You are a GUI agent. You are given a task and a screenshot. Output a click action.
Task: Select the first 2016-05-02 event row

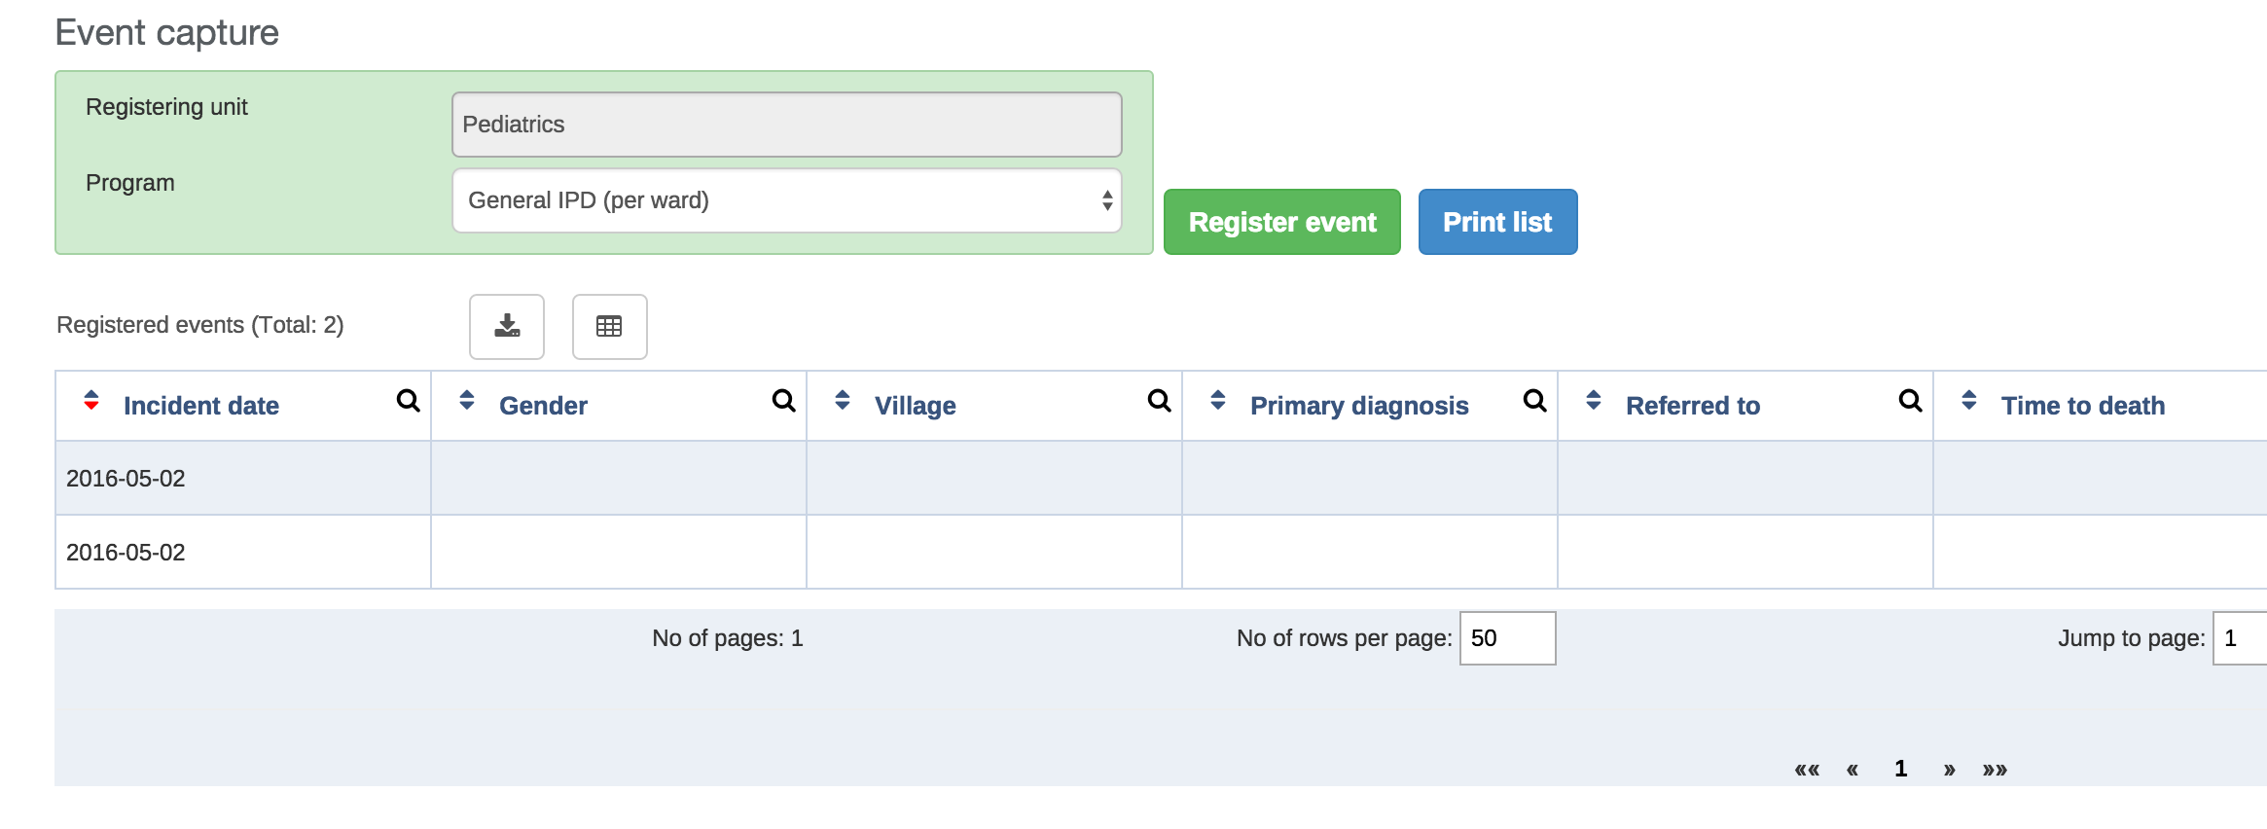click(126, 479)
